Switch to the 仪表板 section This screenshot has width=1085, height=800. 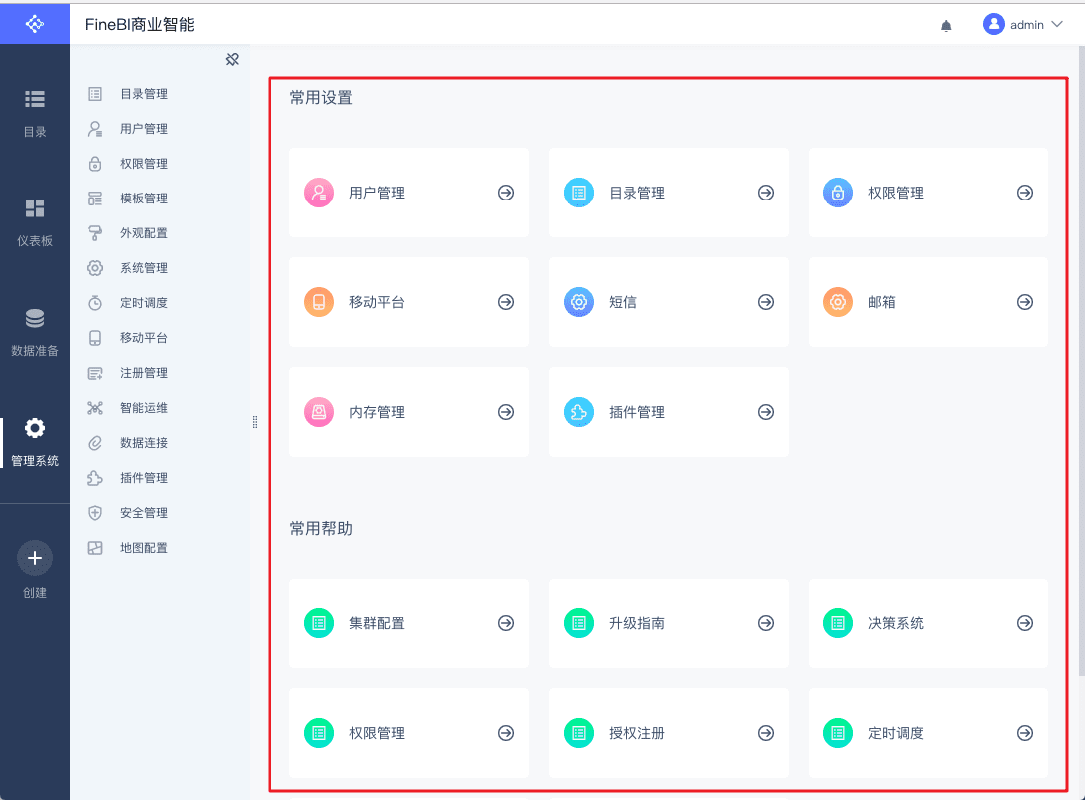(35, 221)
